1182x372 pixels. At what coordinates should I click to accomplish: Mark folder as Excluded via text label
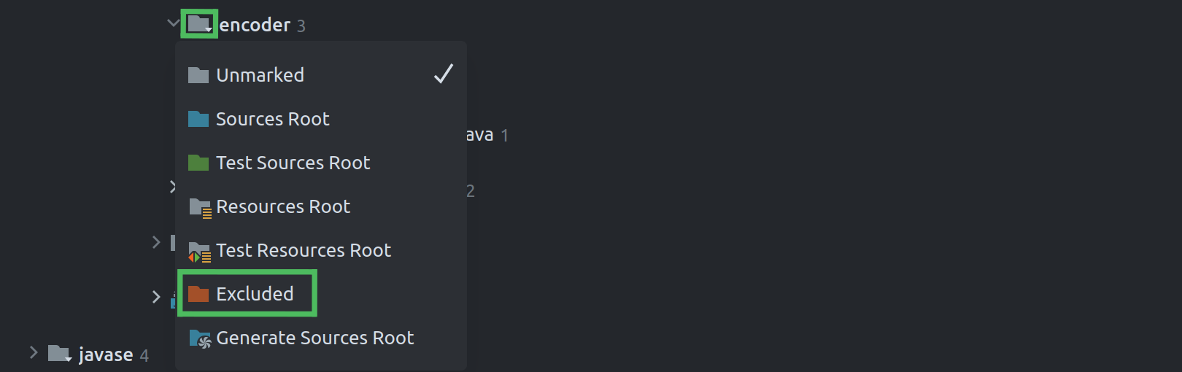255,294
